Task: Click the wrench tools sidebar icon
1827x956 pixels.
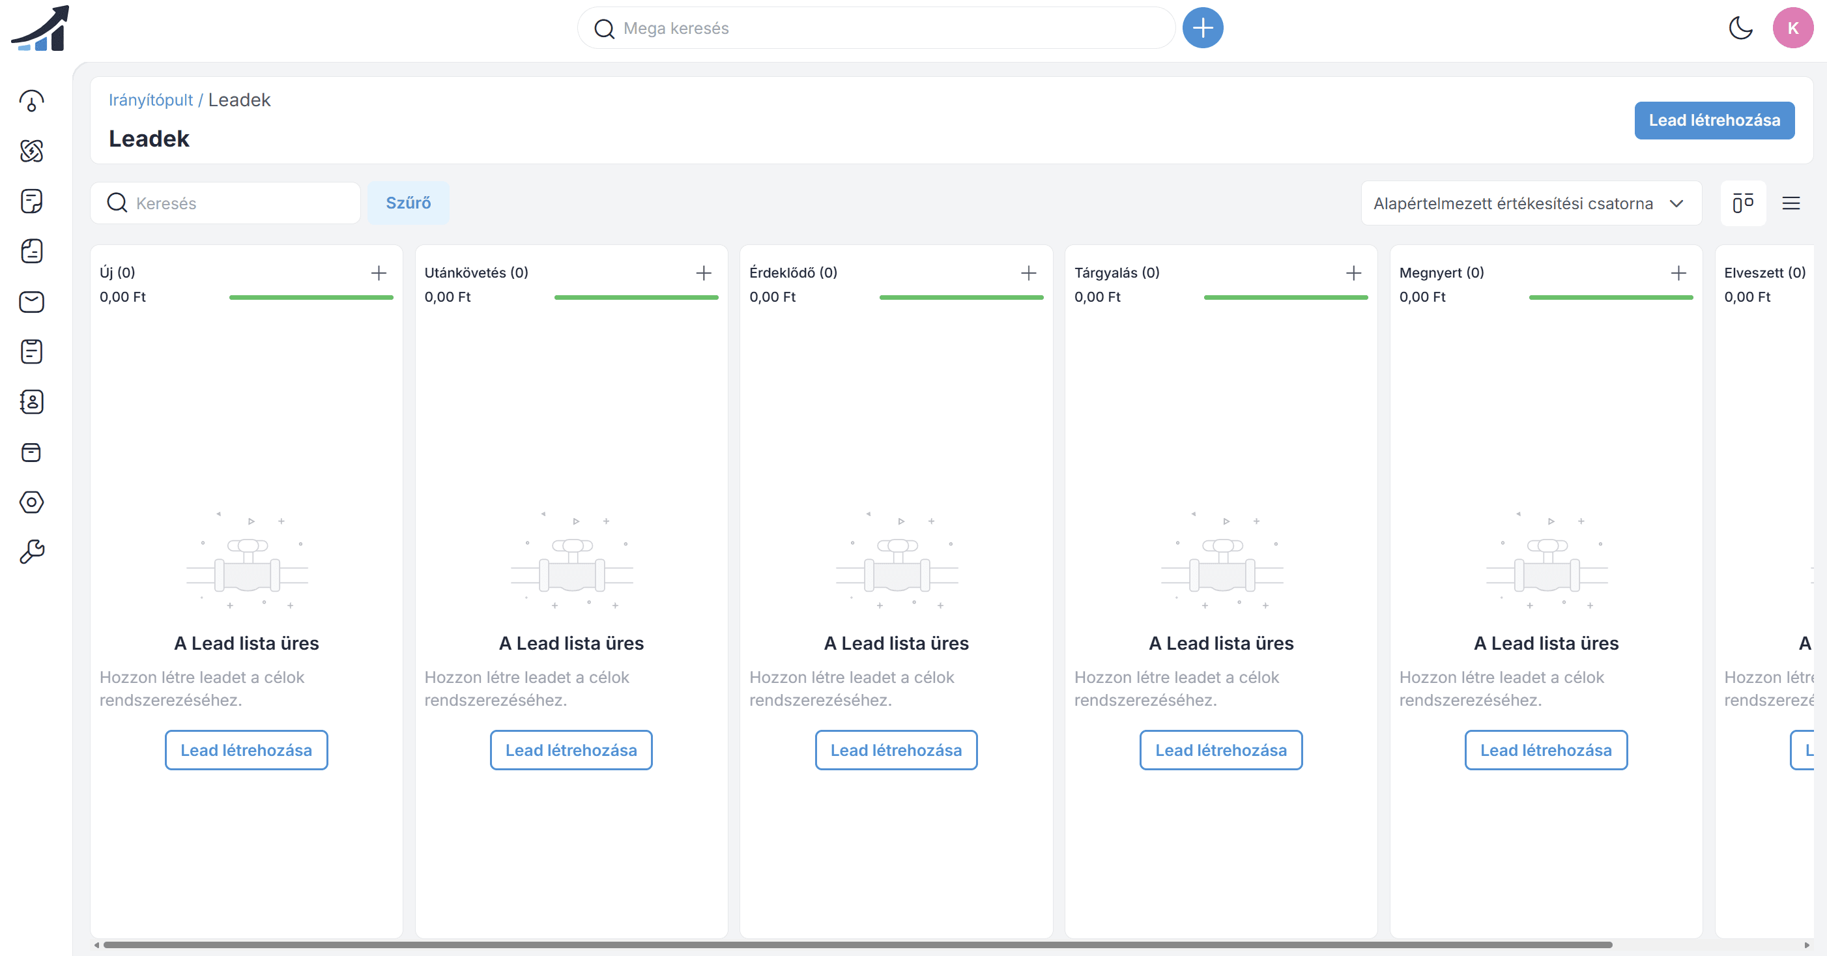Action: point(31,551)
